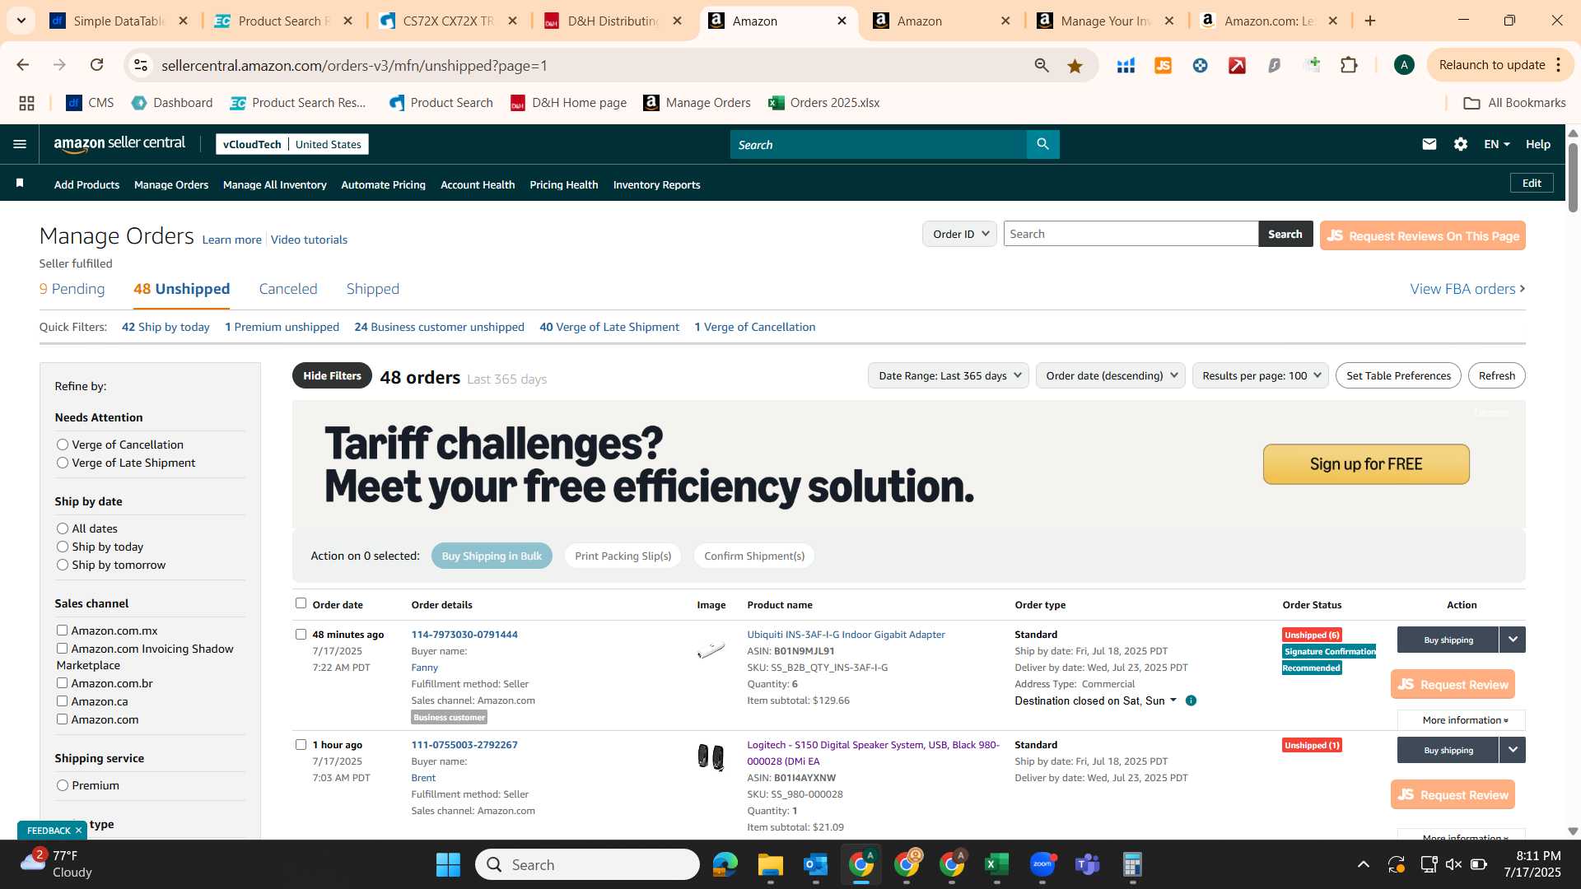Click the page vertical scrollbar thumb
1581x889 pixels.
pos(1573,177)
